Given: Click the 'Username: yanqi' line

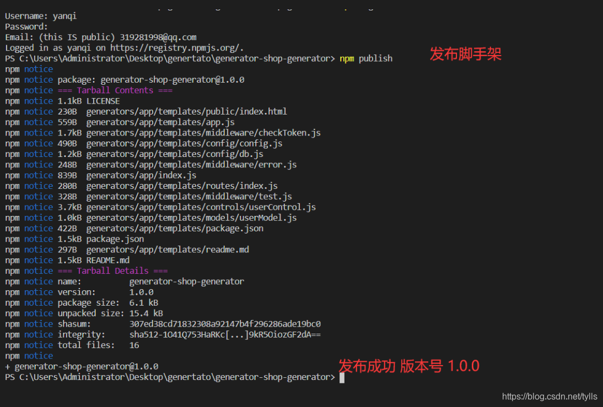Looking at the screenshot, I should pos(41,16).
